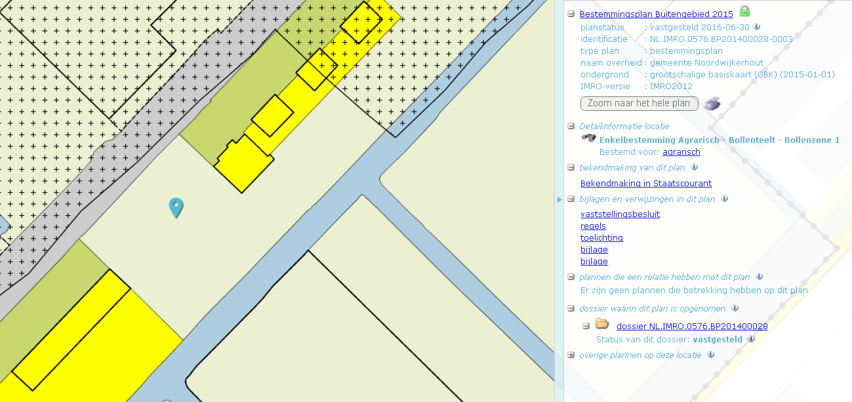Click the overige plannen op deze locatie heading
This screenshot has width=852, height=402.
pos(640,355)
